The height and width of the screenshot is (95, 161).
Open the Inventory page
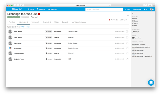(x=41, y=9)
